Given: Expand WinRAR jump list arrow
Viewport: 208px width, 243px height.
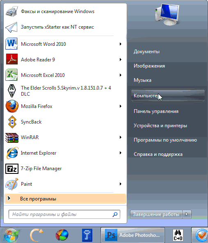Looking at the screenshot, I should (121, 137).
